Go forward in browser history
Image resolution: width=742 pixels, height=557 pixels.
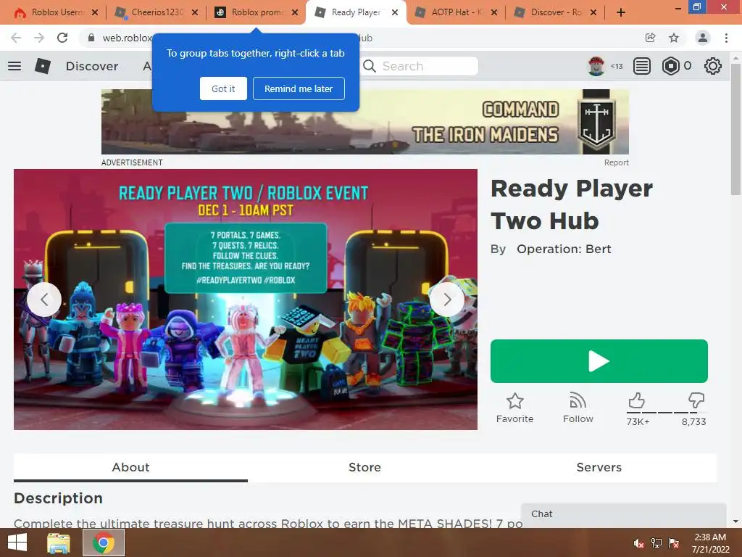tap(39, 38)
